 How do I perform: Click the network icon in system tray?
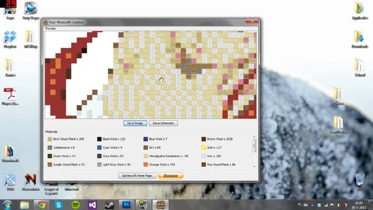[x=326, y=205]
